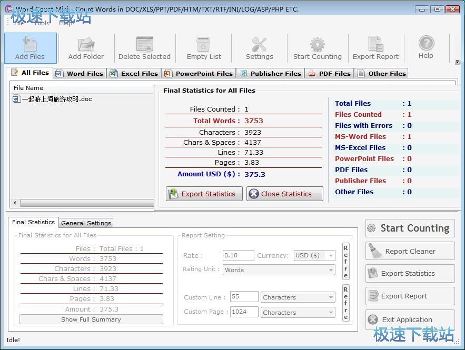Select the Final Statistics tab
The width and height of the screenshot is (465, 350).
(34, 222)
